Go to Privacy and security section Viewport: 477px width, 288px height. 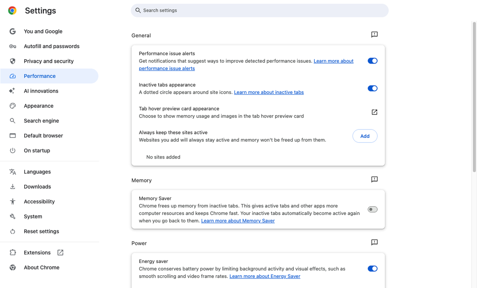coord(49,61)
